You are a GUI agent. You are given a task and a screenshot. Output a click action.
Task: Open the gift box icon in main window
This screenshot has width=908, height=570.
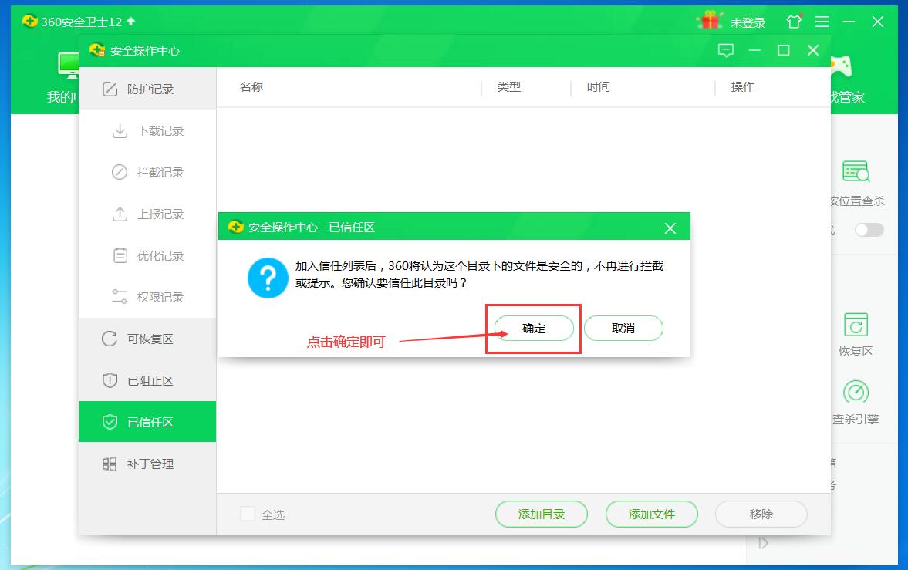click(x=710, y=21)
